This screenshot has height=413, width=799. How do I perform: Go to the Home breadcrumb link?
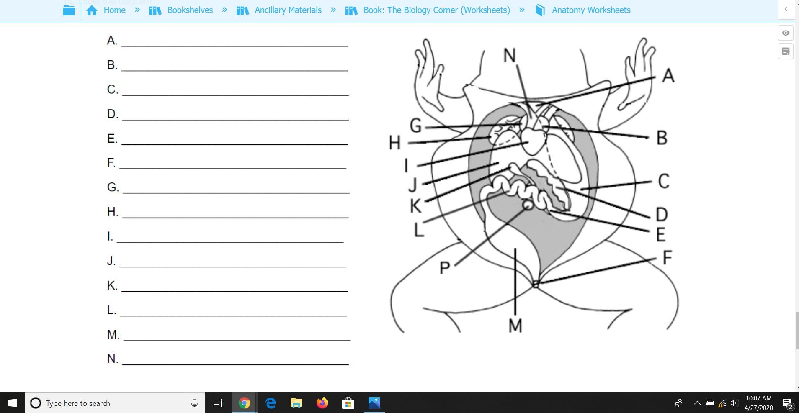pyautogui.click(x=115, y=10)
